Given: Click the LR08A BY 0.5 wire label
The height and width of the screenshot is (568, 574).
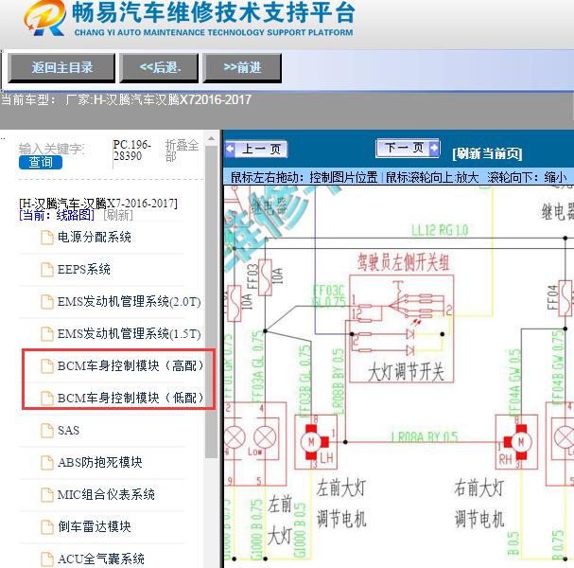Looking at the screenshot, I should click(425, 436).
